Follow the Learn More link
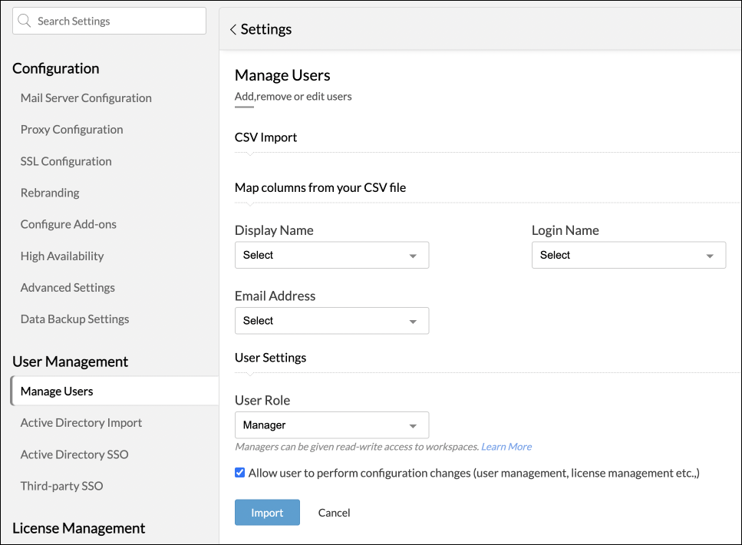 point(506,447)
